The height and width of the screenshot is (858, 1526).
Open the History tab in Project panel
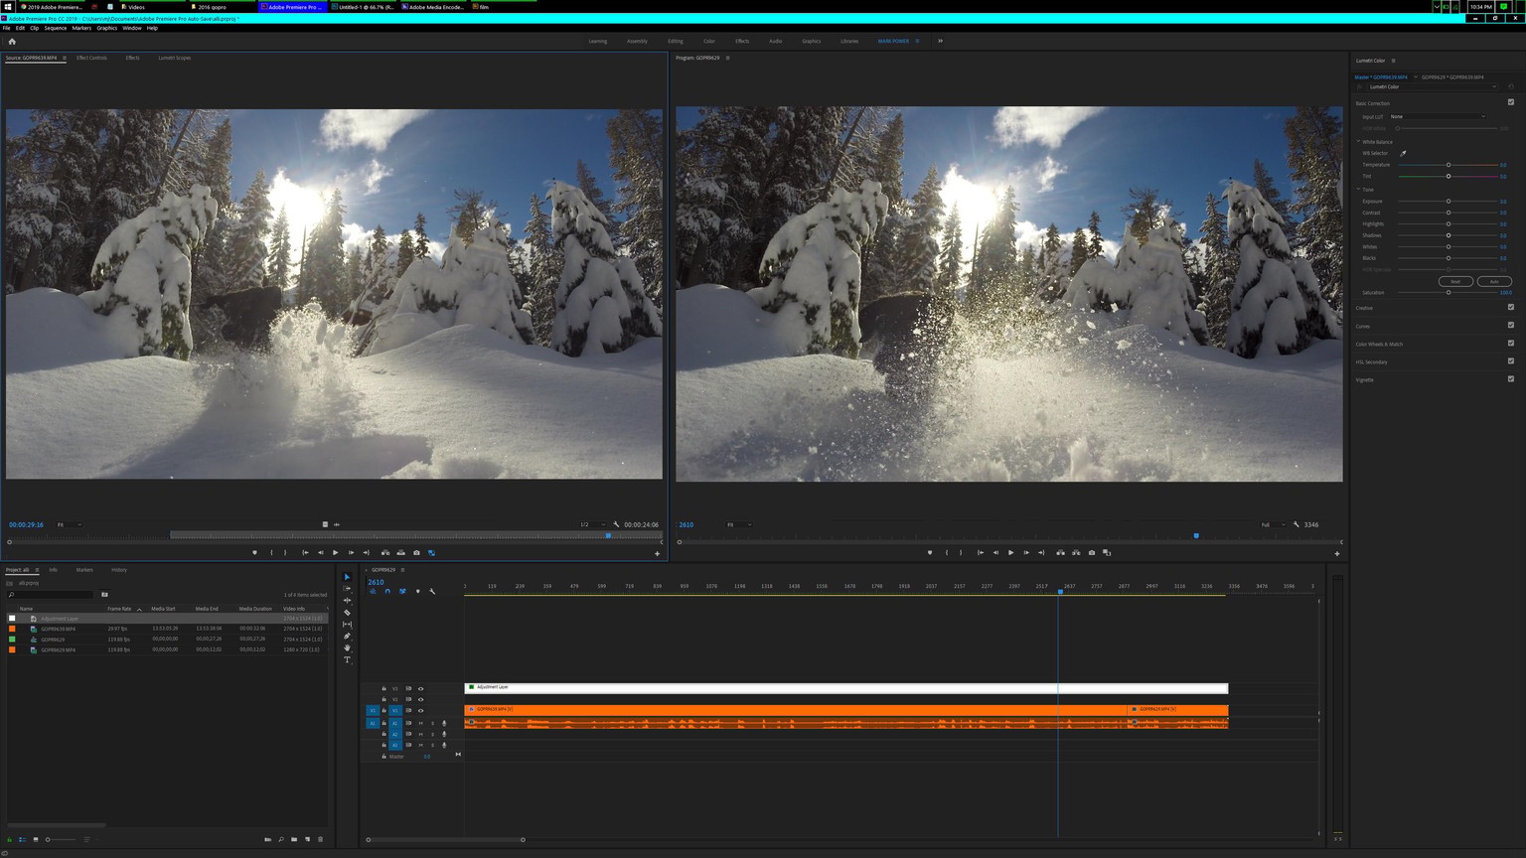119,570
